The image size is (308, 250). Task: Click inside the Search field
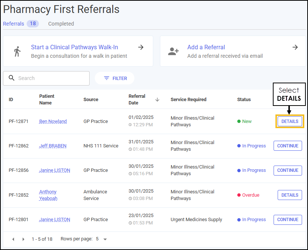click(x=46, y=78)
